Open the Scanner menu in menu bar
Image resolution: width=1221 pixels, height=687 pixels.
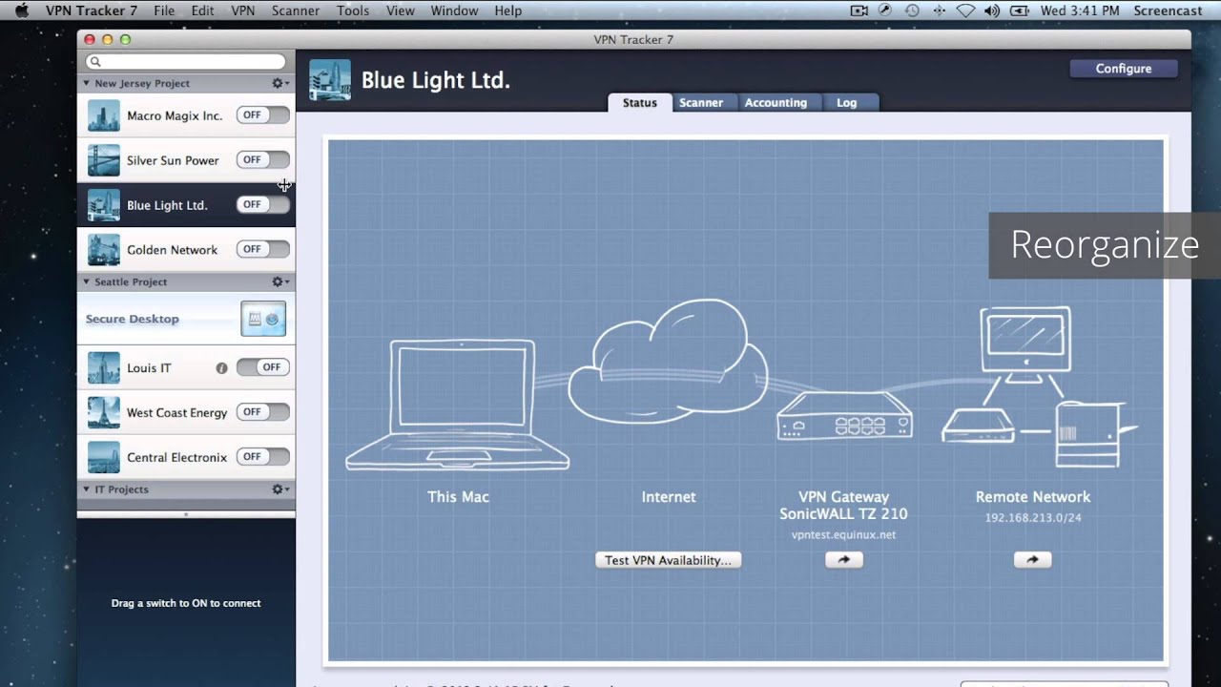click(296, 10)
